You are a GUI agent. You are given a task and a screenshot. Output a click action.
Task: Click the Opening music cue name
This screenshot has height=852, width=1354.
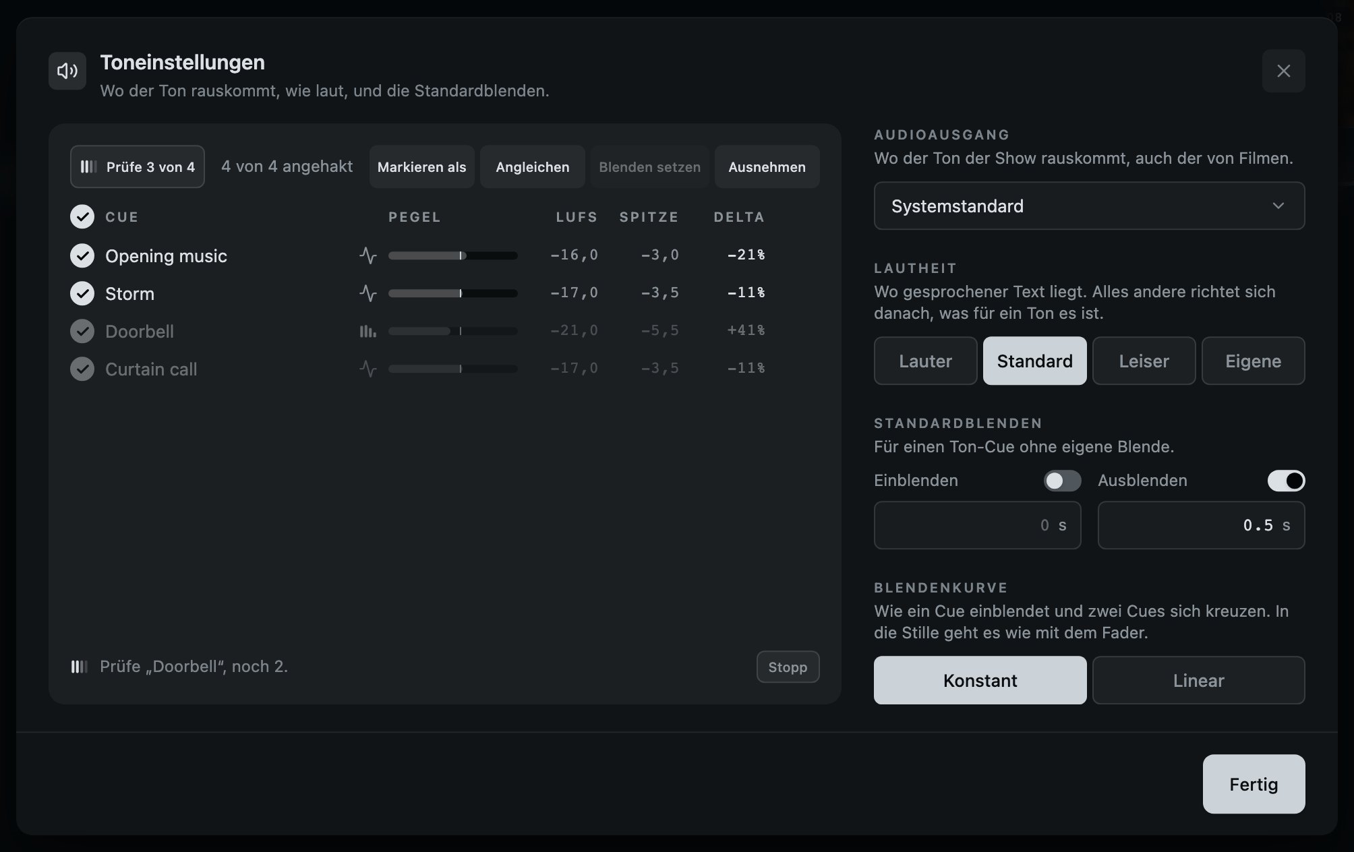tap(166, 256)
